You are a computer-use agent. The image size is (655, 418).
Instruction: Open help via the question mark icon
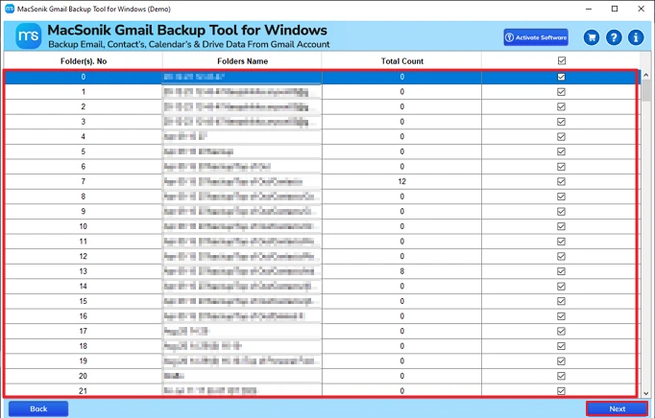(x=615, y=37)
